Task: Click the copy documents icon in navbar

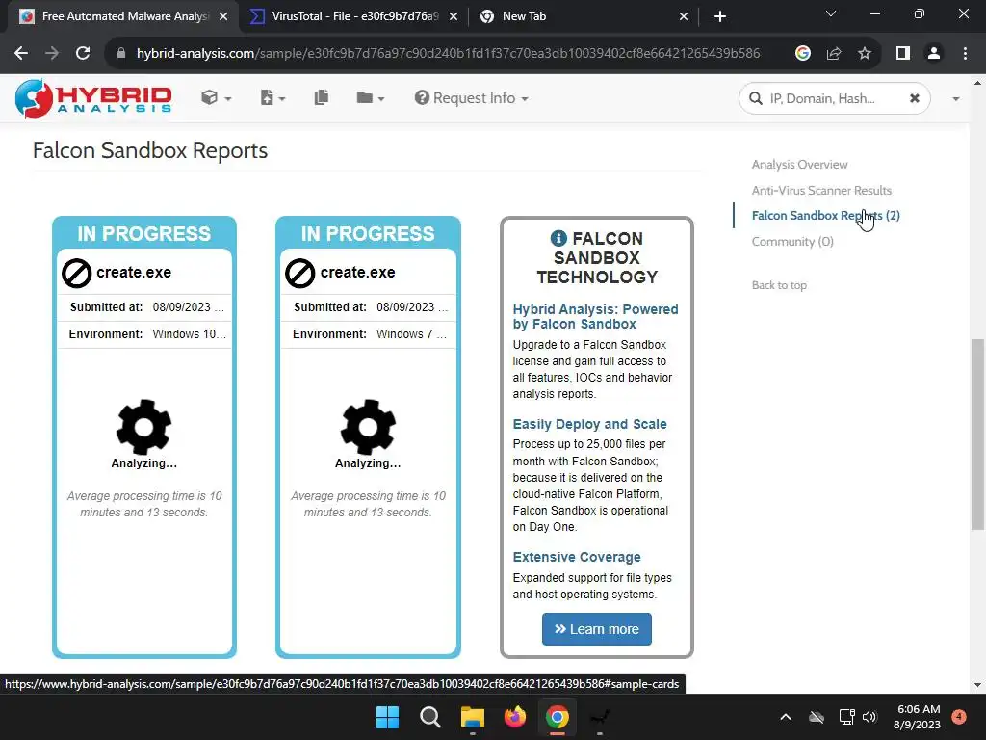Action: pos(322,97)
